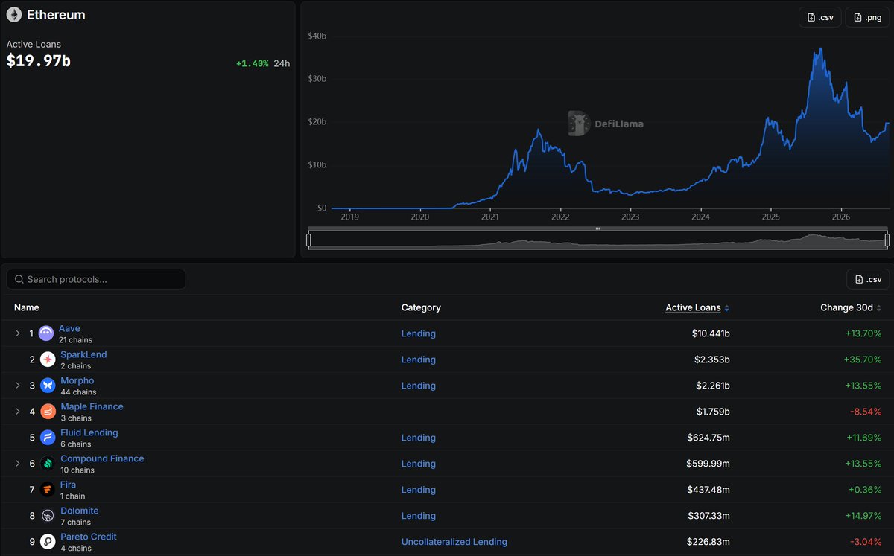Click the 21 chains label under Aave
The image size is (894, 556).
pos(75,340)
